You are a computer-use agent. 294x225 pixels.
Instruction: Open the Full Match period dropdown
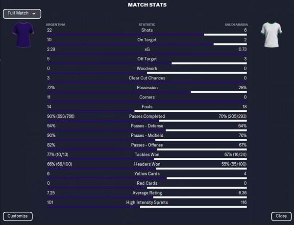tap(22, 14)
